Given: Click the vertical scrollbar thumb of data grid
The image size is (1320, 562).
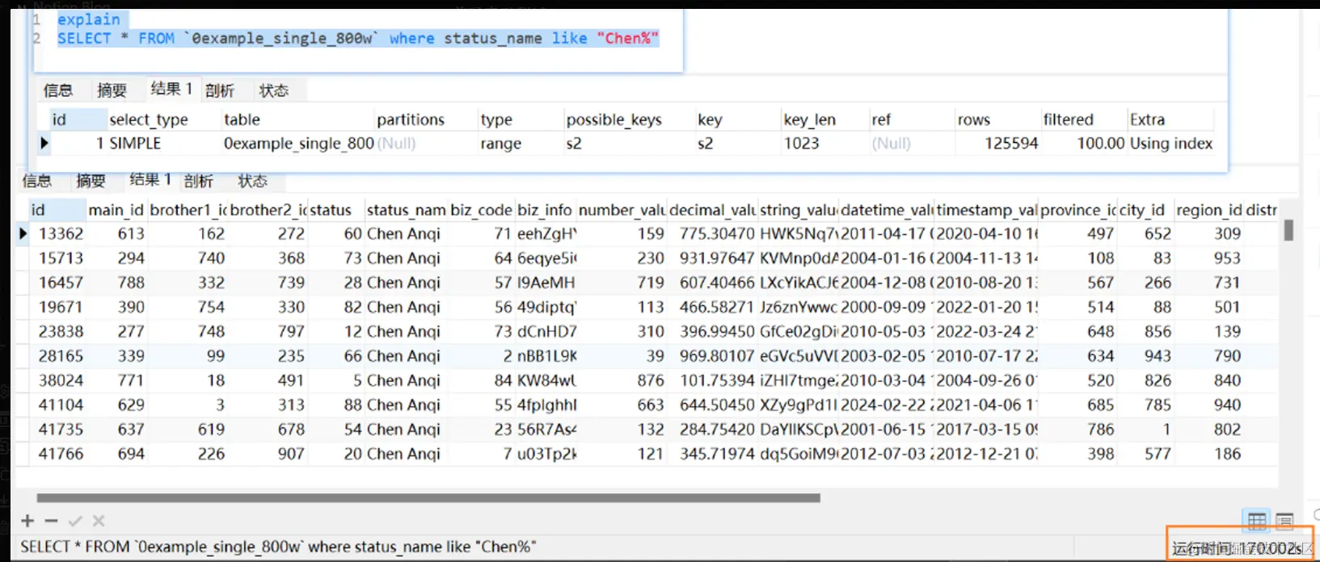Looking at the screenshot, I should click(1288, 230).
